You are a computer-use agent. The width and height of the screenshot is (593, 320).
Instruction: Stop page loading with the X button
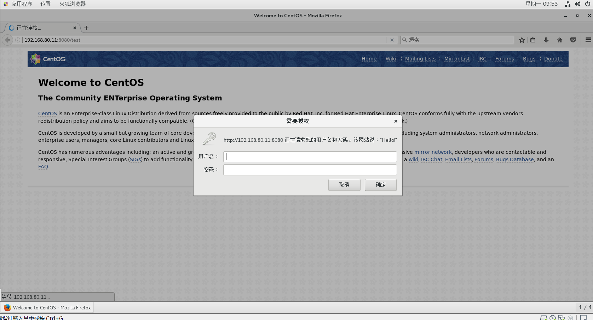[392, 40]
